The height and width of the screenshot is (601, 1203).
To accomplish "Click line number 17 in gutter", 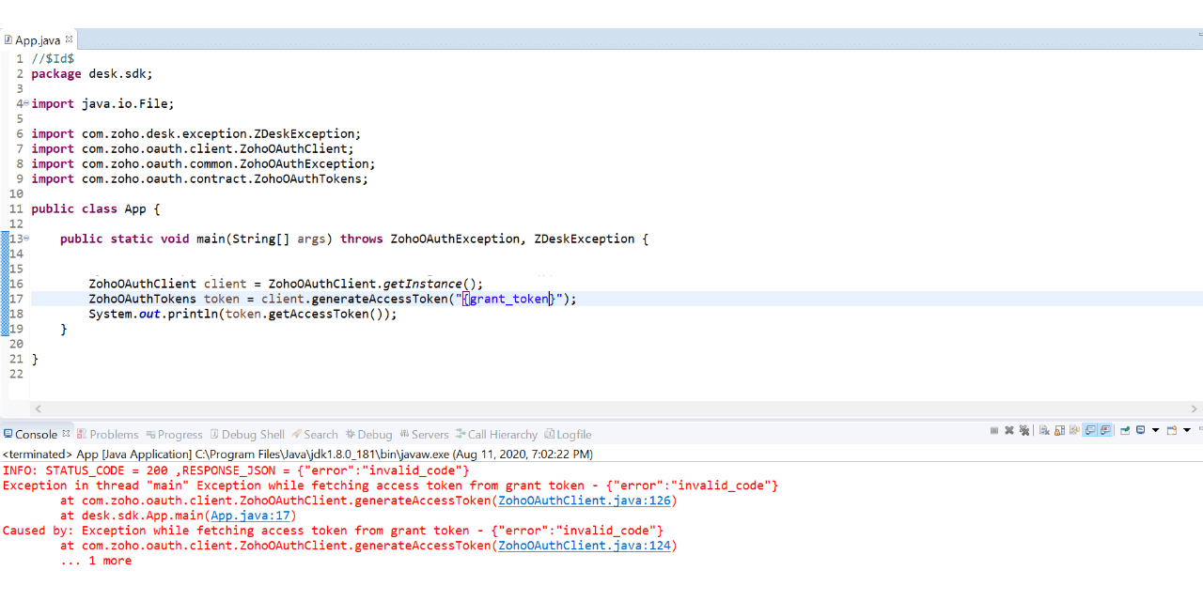I will 16,299.
